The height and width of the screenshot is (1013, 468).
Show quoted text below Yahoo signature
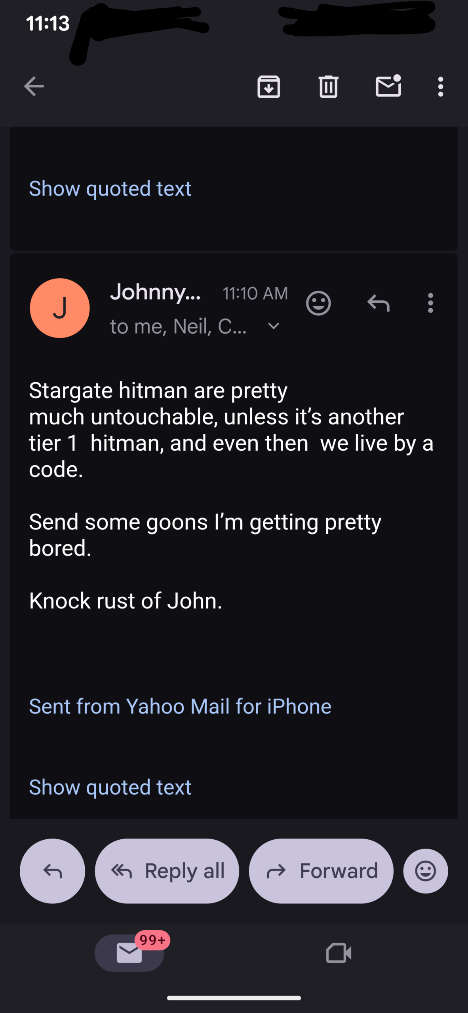point(110,787)
